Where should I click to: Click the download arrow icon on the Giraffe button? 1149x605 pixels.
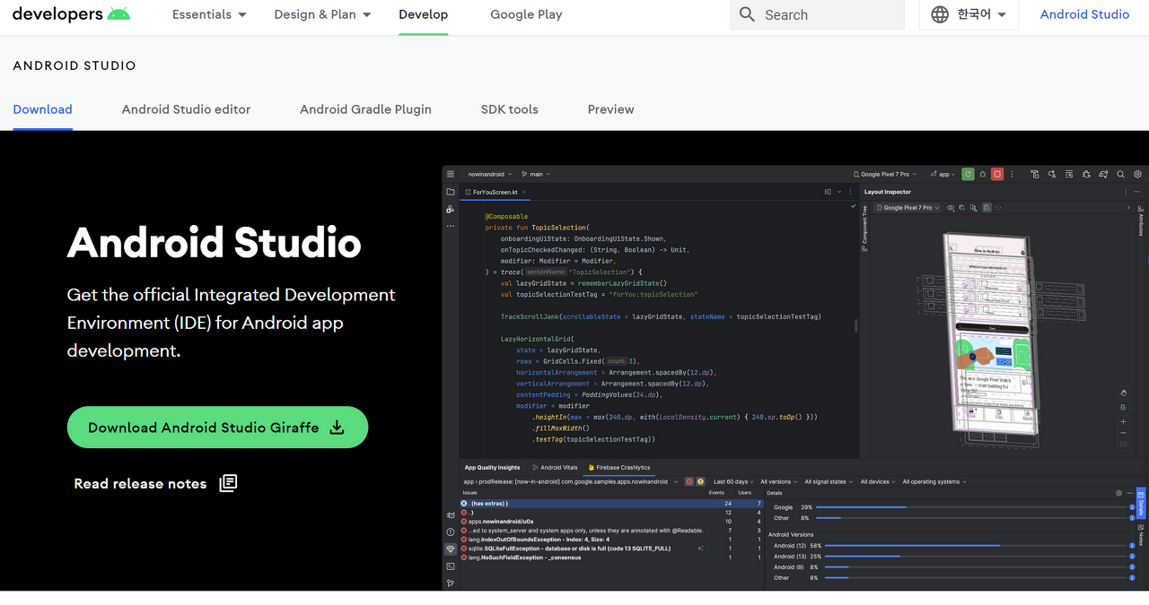338,428
